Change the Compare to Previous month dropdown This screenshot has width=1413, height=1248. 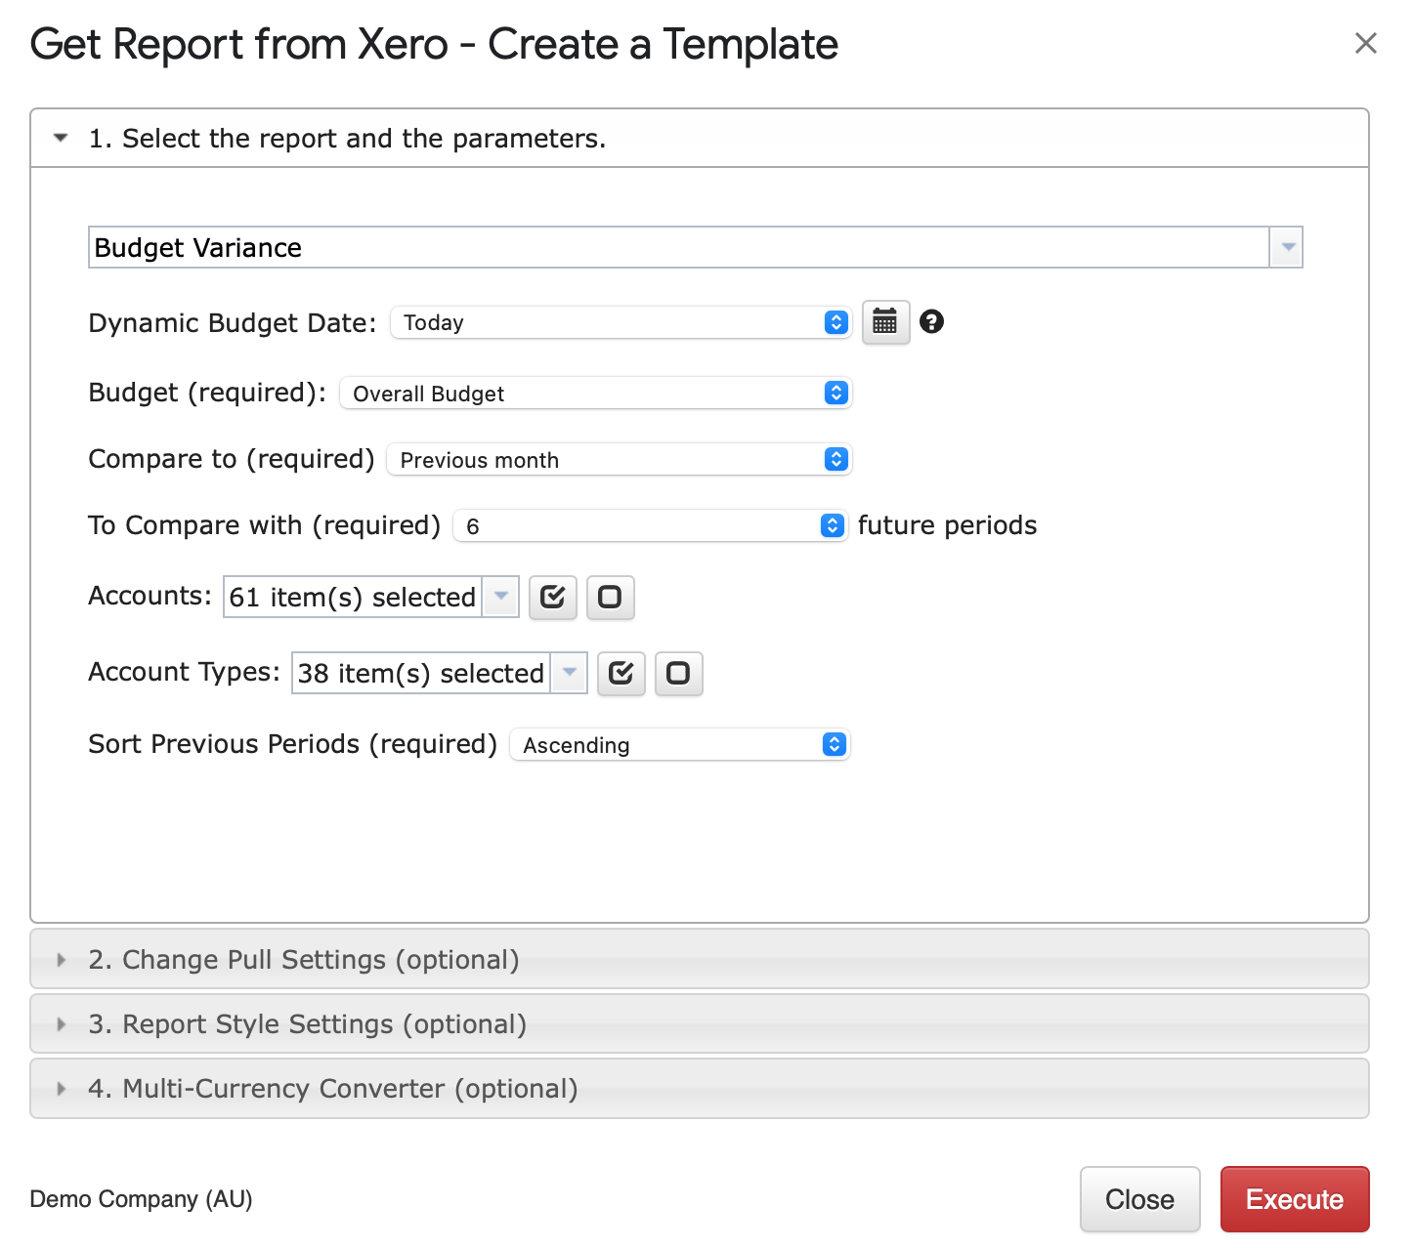click(x=620, y=459)
